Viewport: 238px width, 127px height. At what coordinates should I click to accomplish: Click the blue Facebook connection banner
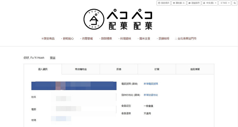click(74, 86)
